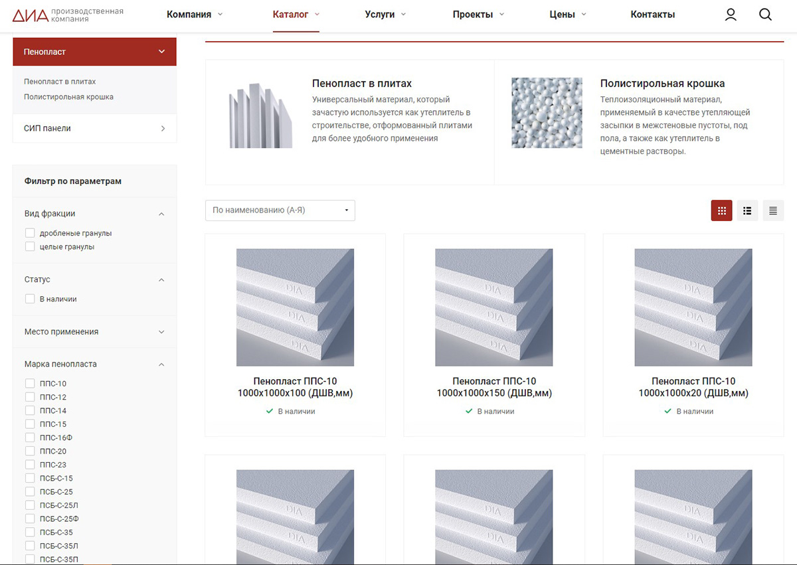This screenshot has width=797, height=565.
Task: Switch to grid tile view
Action: point(721,210)
